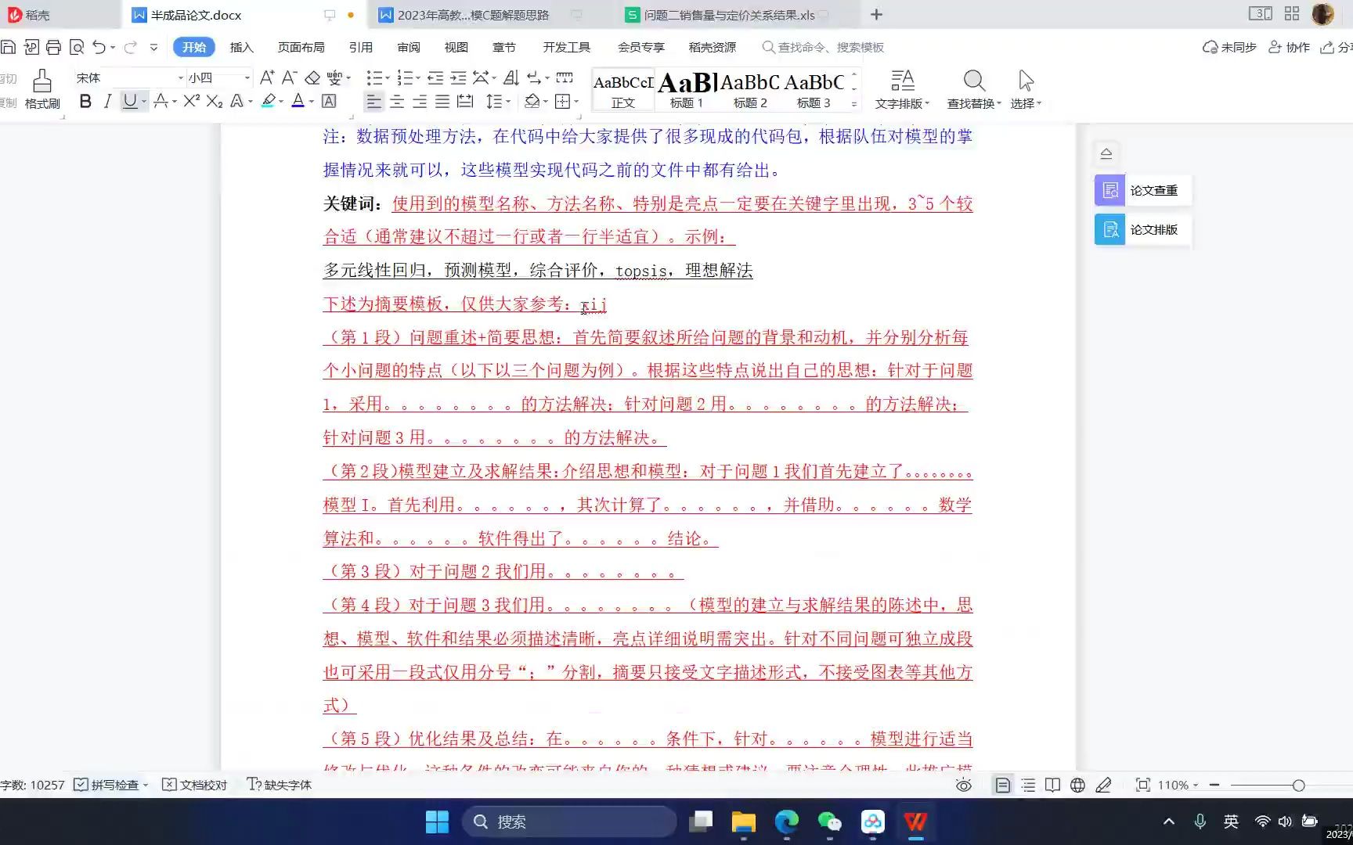Image resolution: width=1353 pixels, height=845 pixels.
Task: Open the 审阅 ribbon tab
Action: tap(408, 47)
